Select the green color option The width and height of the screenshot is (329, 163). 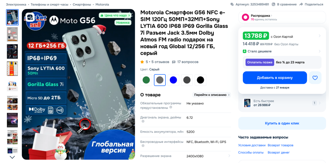point(146,80)
